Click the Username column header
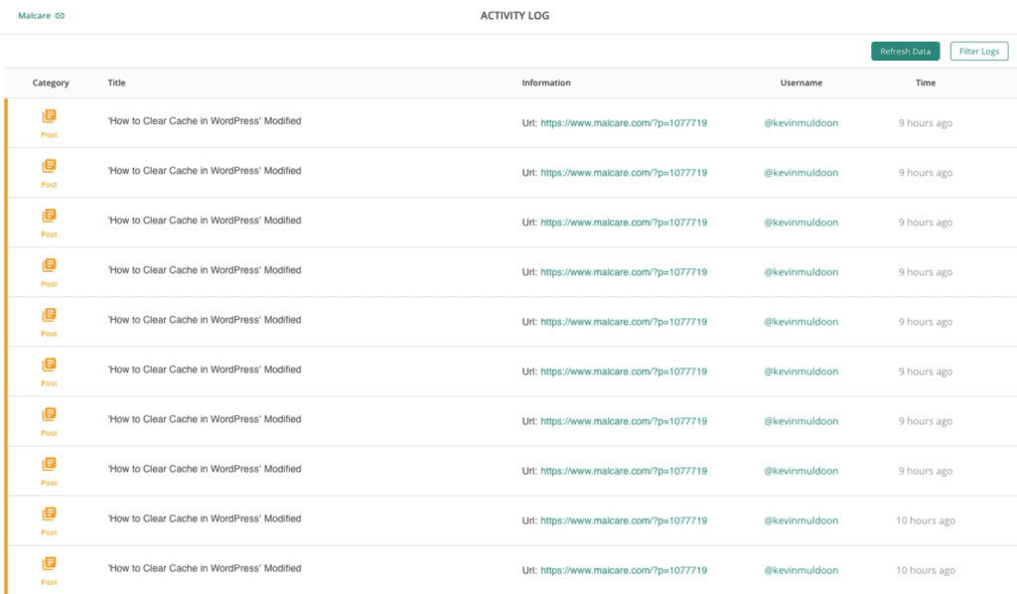The width and height of the screenshot is (1017, 594). [801, 83]
